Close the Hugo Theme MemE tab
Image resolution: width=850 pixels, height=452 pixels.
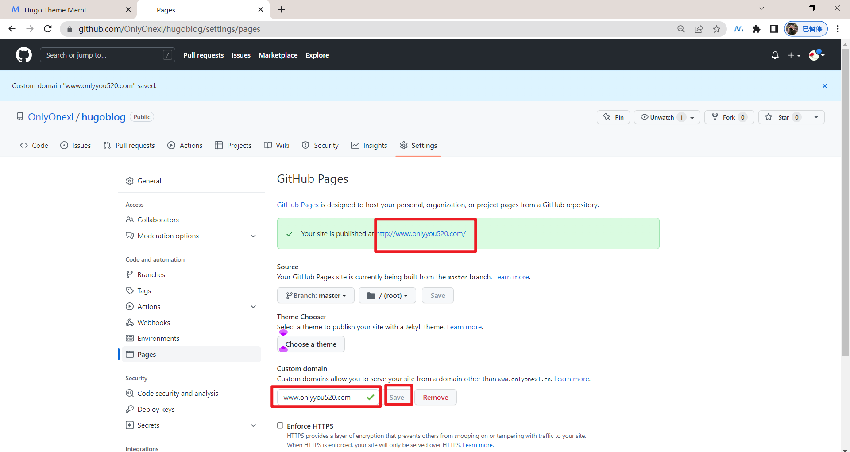tap(128, 9)
